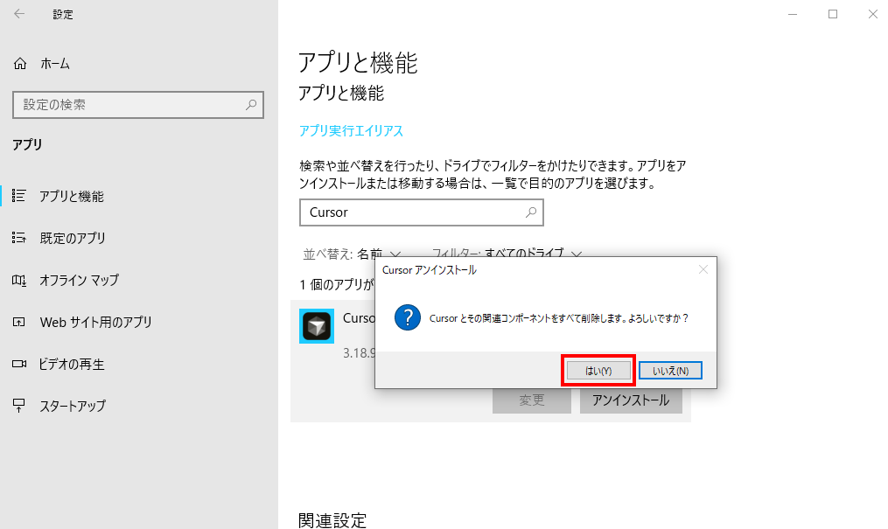Screen dimensions: 888x529
Task: Click the 関連設定 heading
Action: tap(332, 520)
